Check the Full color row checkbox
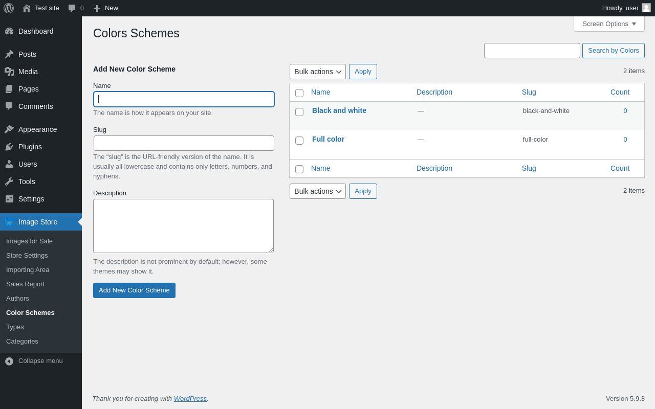The height and width of the screenshot is (409, 655). point(299,141)
